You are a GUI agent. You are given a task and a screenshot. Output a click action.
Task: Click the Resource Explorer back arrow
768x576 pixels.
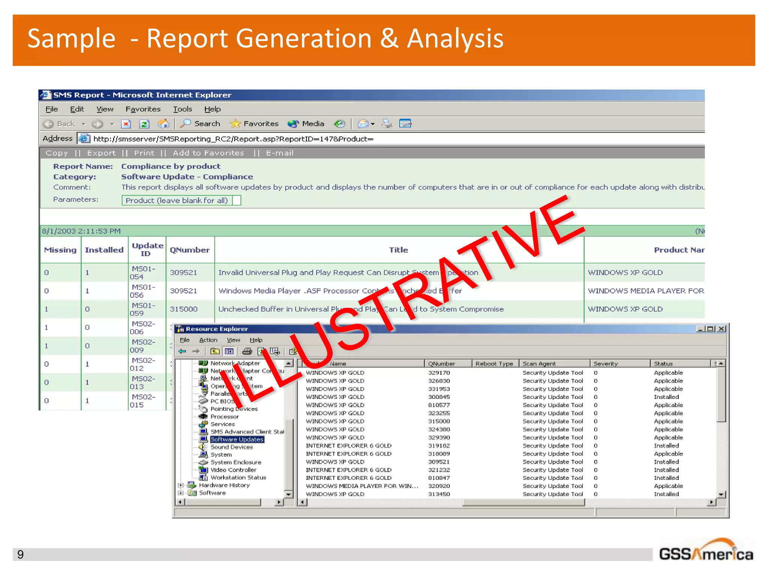click(183, 351)
